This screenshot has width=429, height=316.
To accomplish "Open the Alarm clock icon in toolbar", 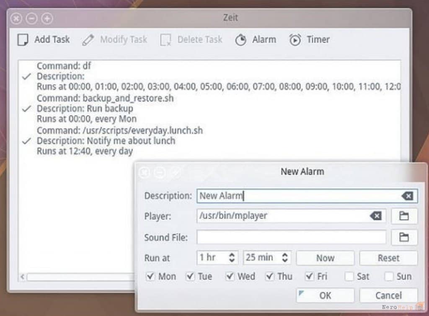I will [x=241, y=40].
